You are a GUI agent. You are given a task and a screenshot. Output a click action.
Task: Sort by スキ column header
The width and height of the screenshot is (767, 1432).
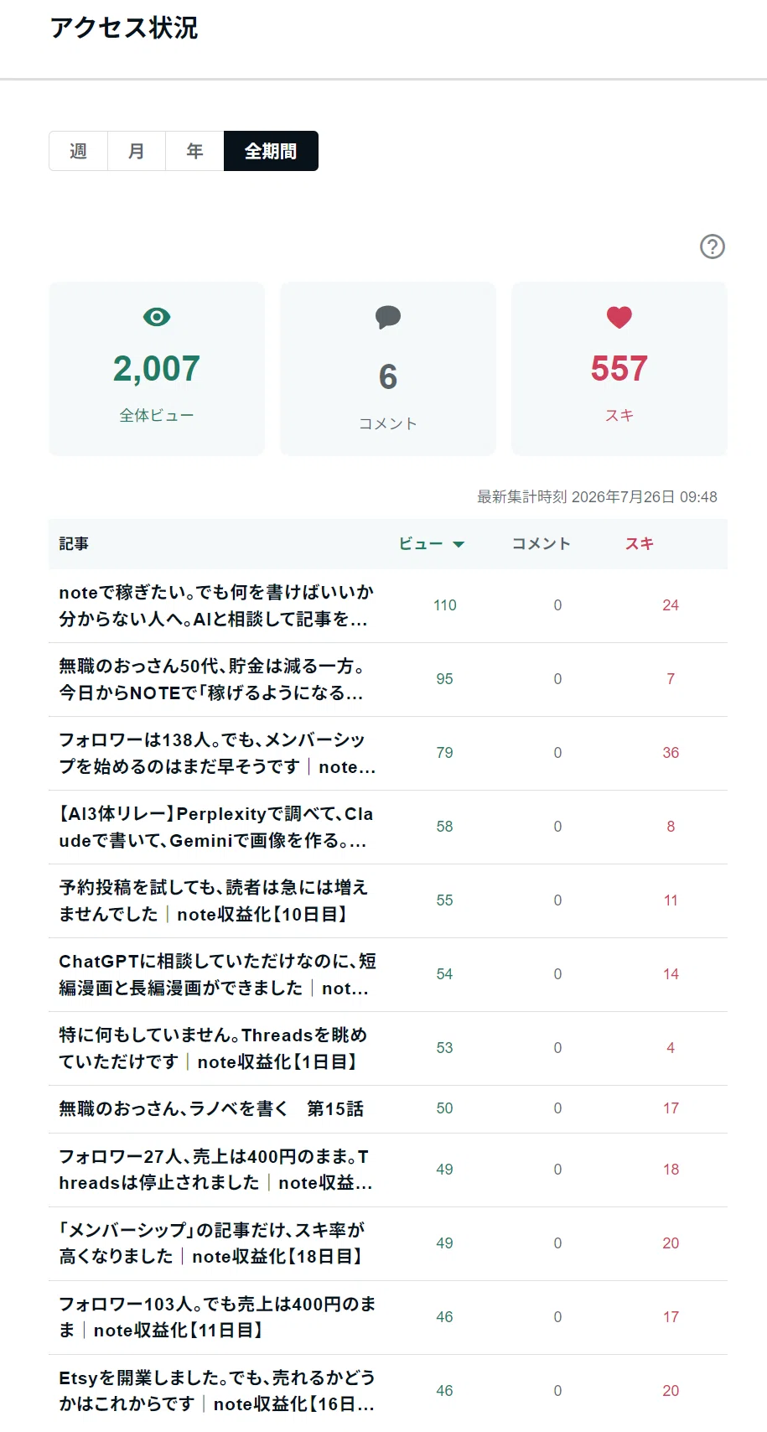[x=640, y=544]
